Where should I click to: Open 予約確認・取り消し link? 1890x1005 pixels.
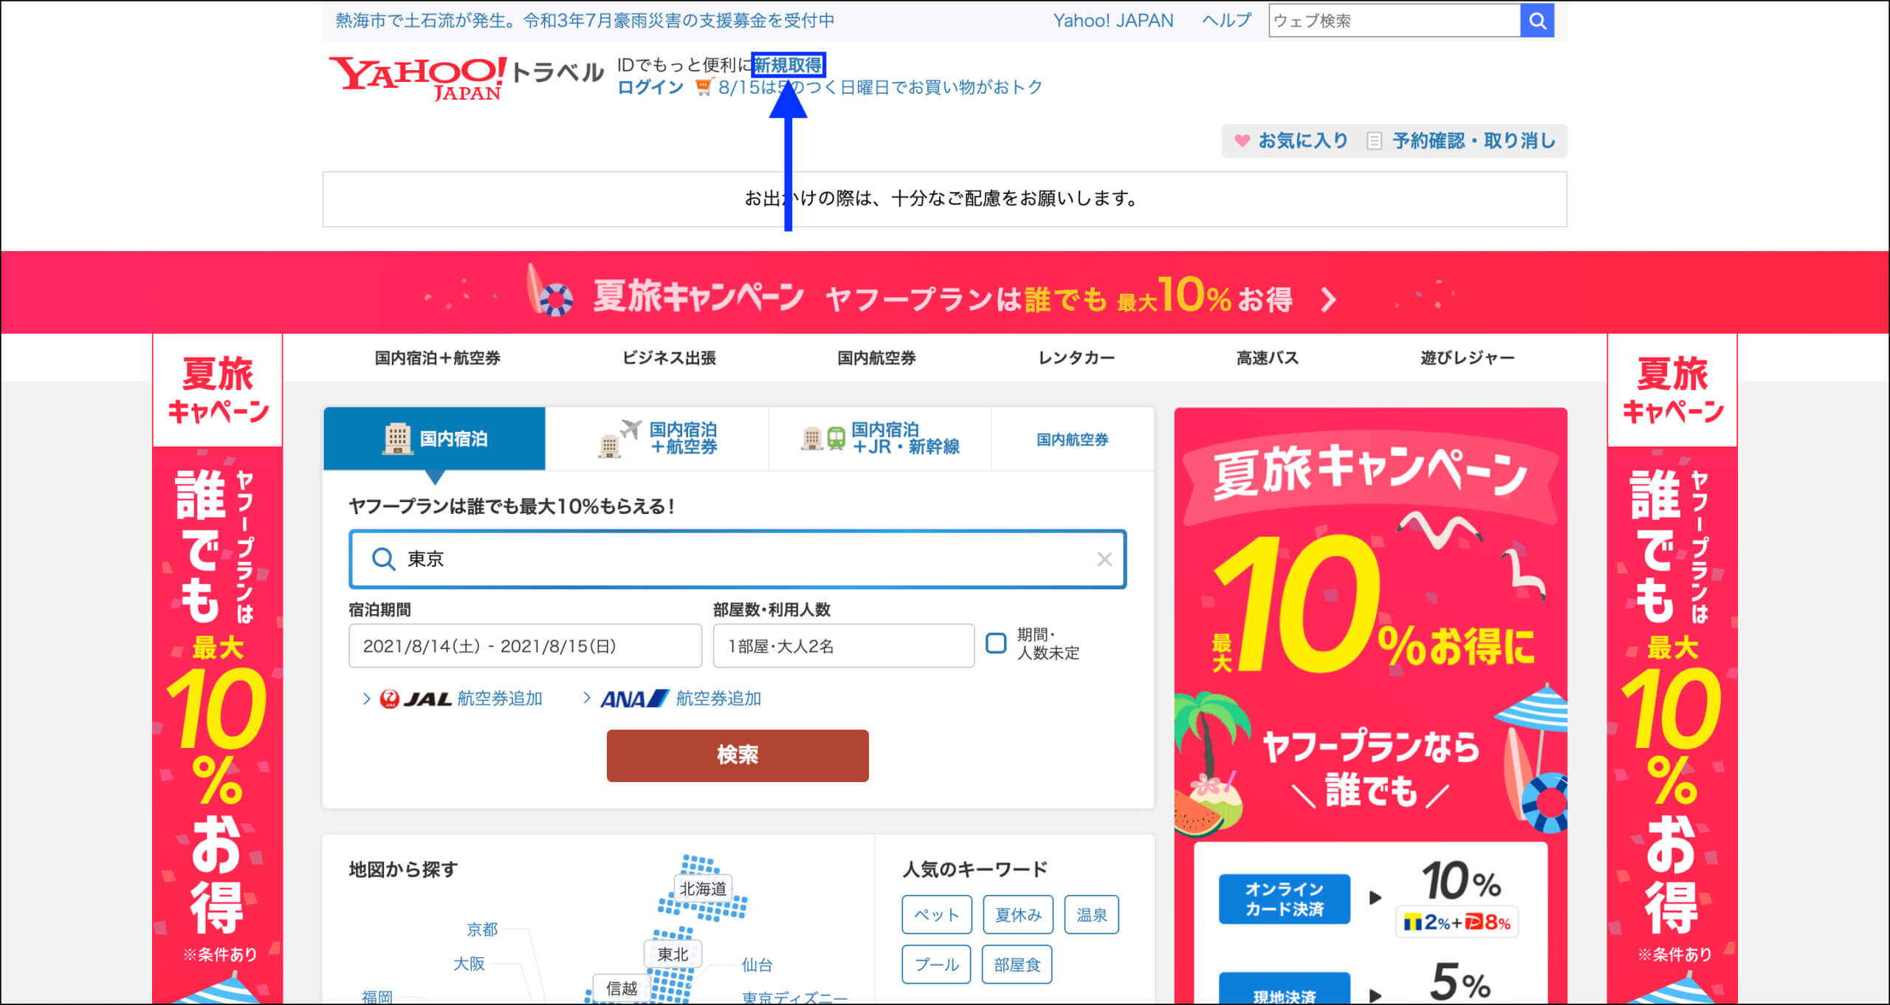1474,140
